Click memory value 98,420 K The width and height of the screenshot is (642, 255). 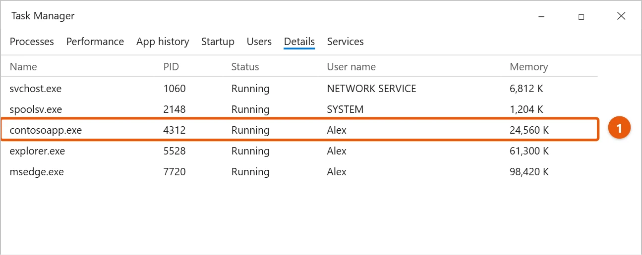tap(529, 172)
